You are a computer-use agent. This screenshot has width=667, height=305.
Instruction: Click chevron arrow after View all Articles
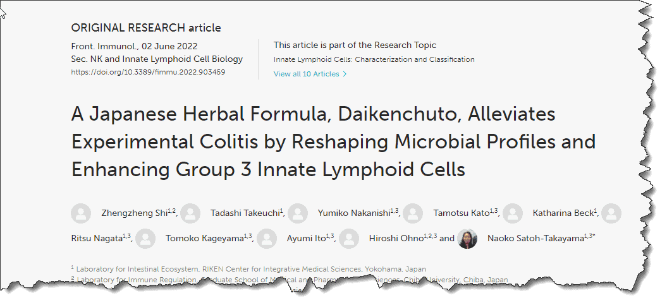(345, 74)
